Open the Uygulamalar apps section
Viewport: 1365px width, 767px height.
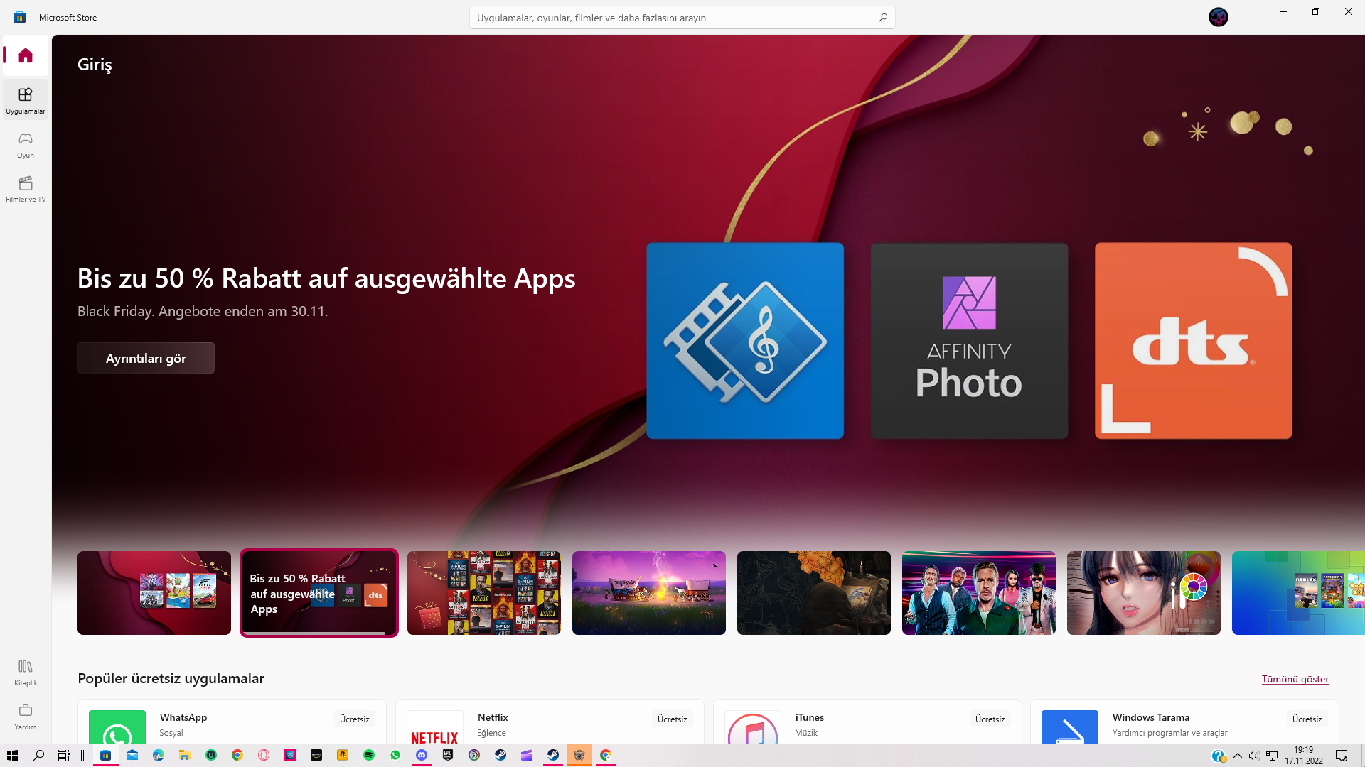click(x=26, y=100)
